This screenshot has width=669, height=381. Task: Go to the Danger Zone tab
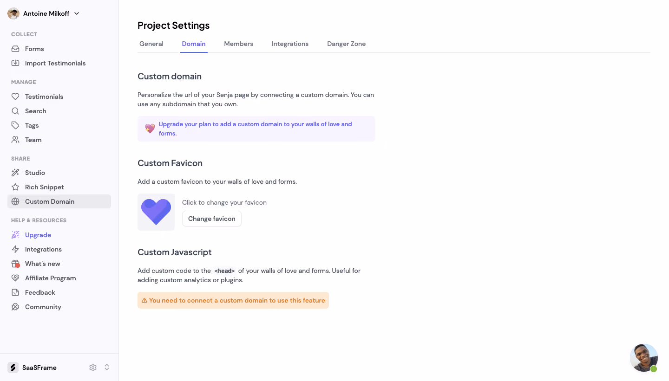[x=346, y=44]
